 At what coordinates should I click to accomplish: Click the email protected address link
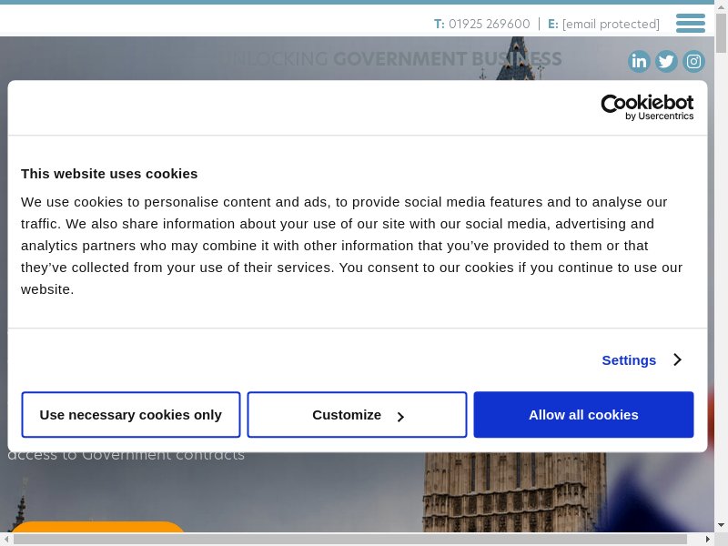[611, 24]
